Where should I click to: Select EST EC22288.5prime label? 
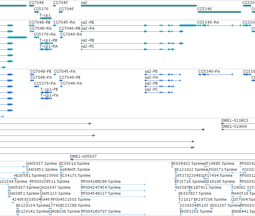[x=75, y=206]
